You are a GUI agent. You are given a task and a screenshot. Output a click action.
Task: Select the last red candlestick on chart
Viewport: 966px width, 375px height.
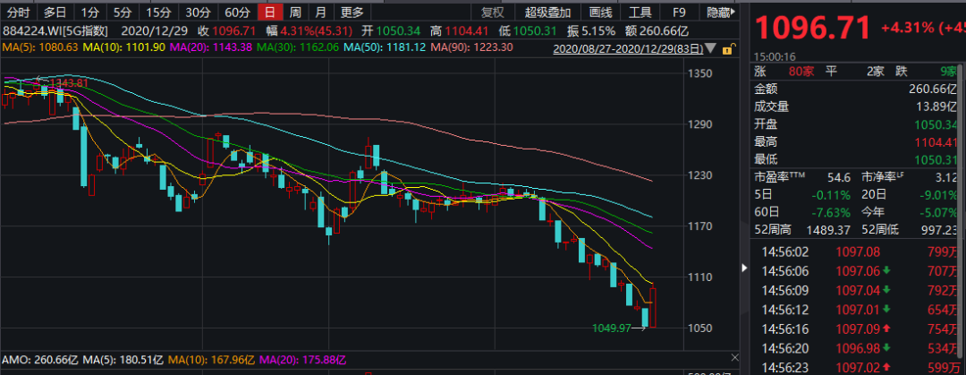pyautogui.click(x=655, y=307)
